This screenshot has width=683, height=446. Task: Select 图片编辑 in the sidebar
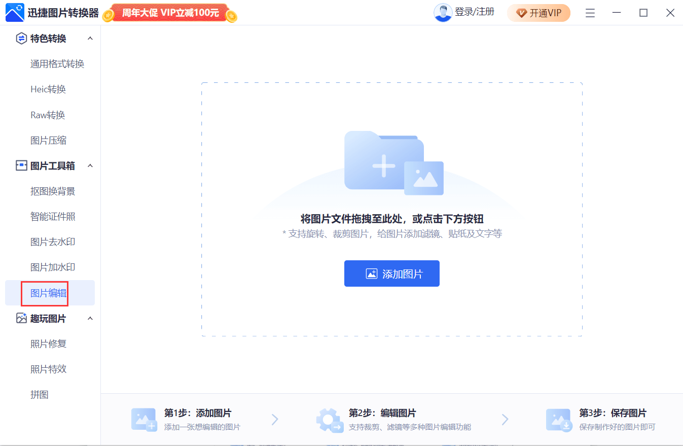50,293
